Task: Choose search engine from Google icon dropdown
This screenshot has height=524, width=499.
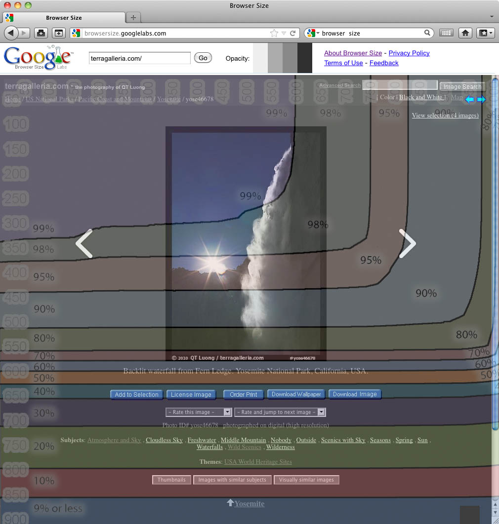Action: (x=313, y=33)
